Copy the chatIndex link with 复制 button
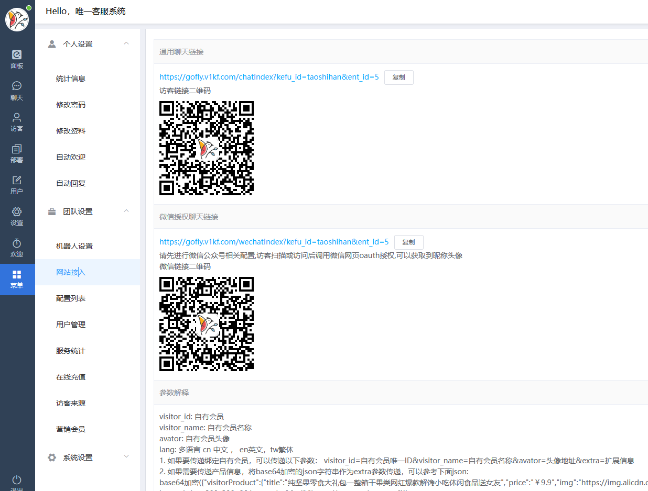The height and width of the screenshot is (491, 648). (399, 77)
